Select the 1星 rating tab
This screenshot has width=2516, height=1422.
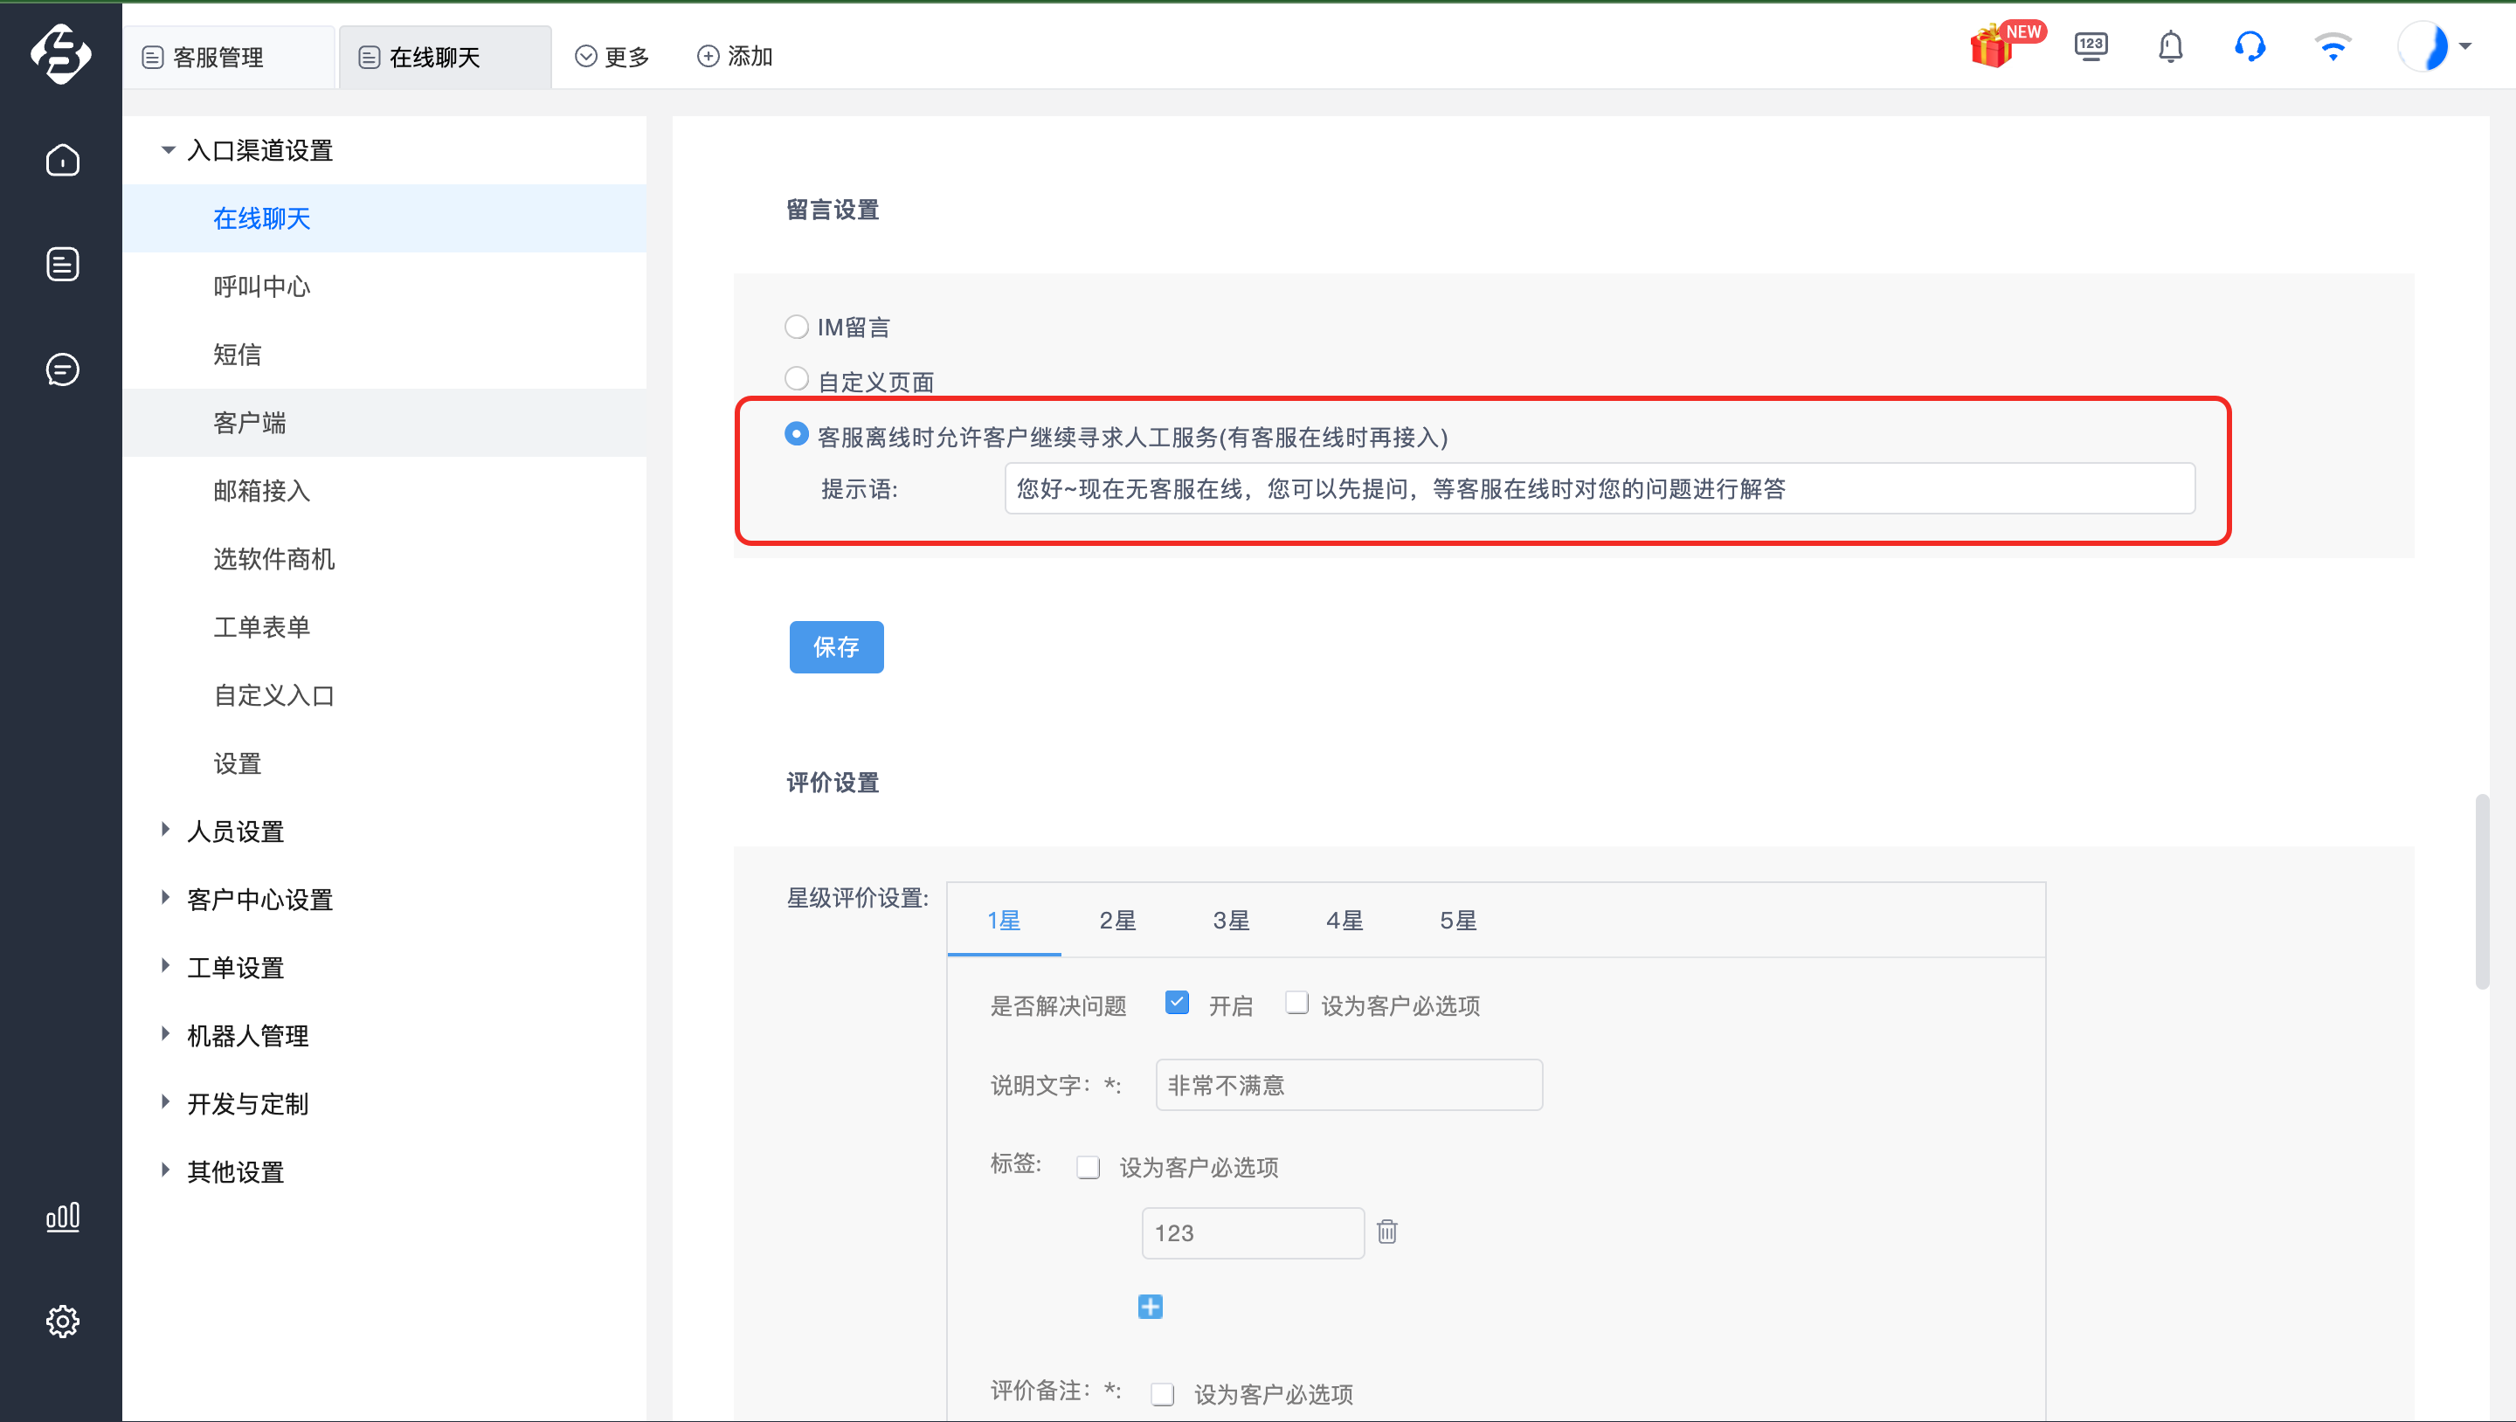coord(1003,920)
